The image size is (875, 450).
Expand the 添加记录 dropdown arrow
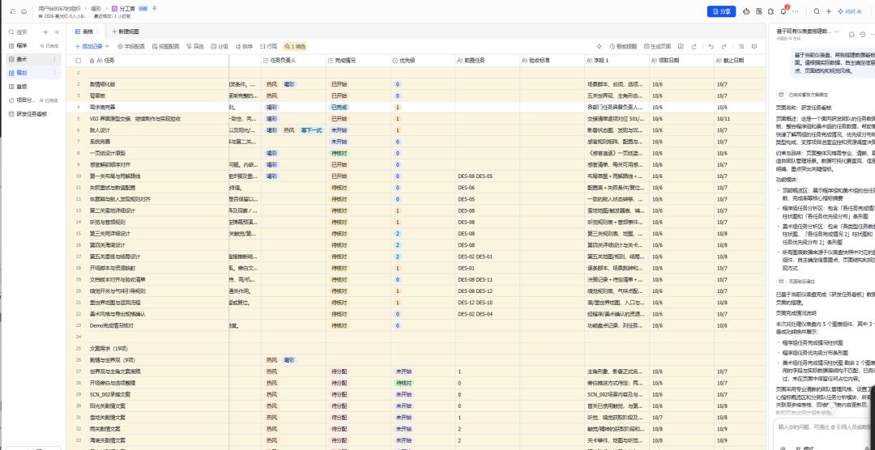click(x=107, y=46)
